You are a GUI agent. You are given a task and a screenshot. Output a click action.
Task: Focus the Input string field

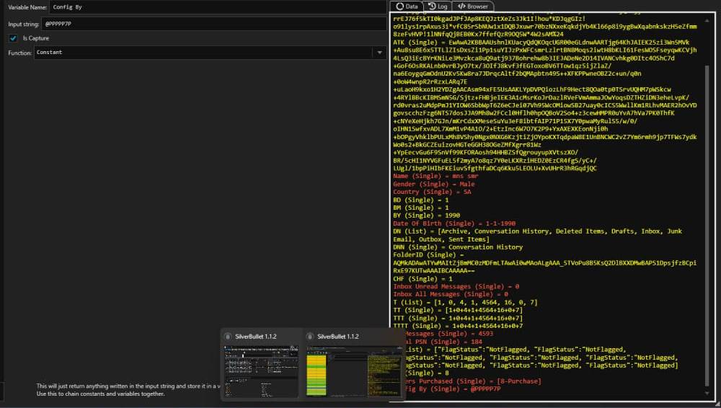coord(214,24)
